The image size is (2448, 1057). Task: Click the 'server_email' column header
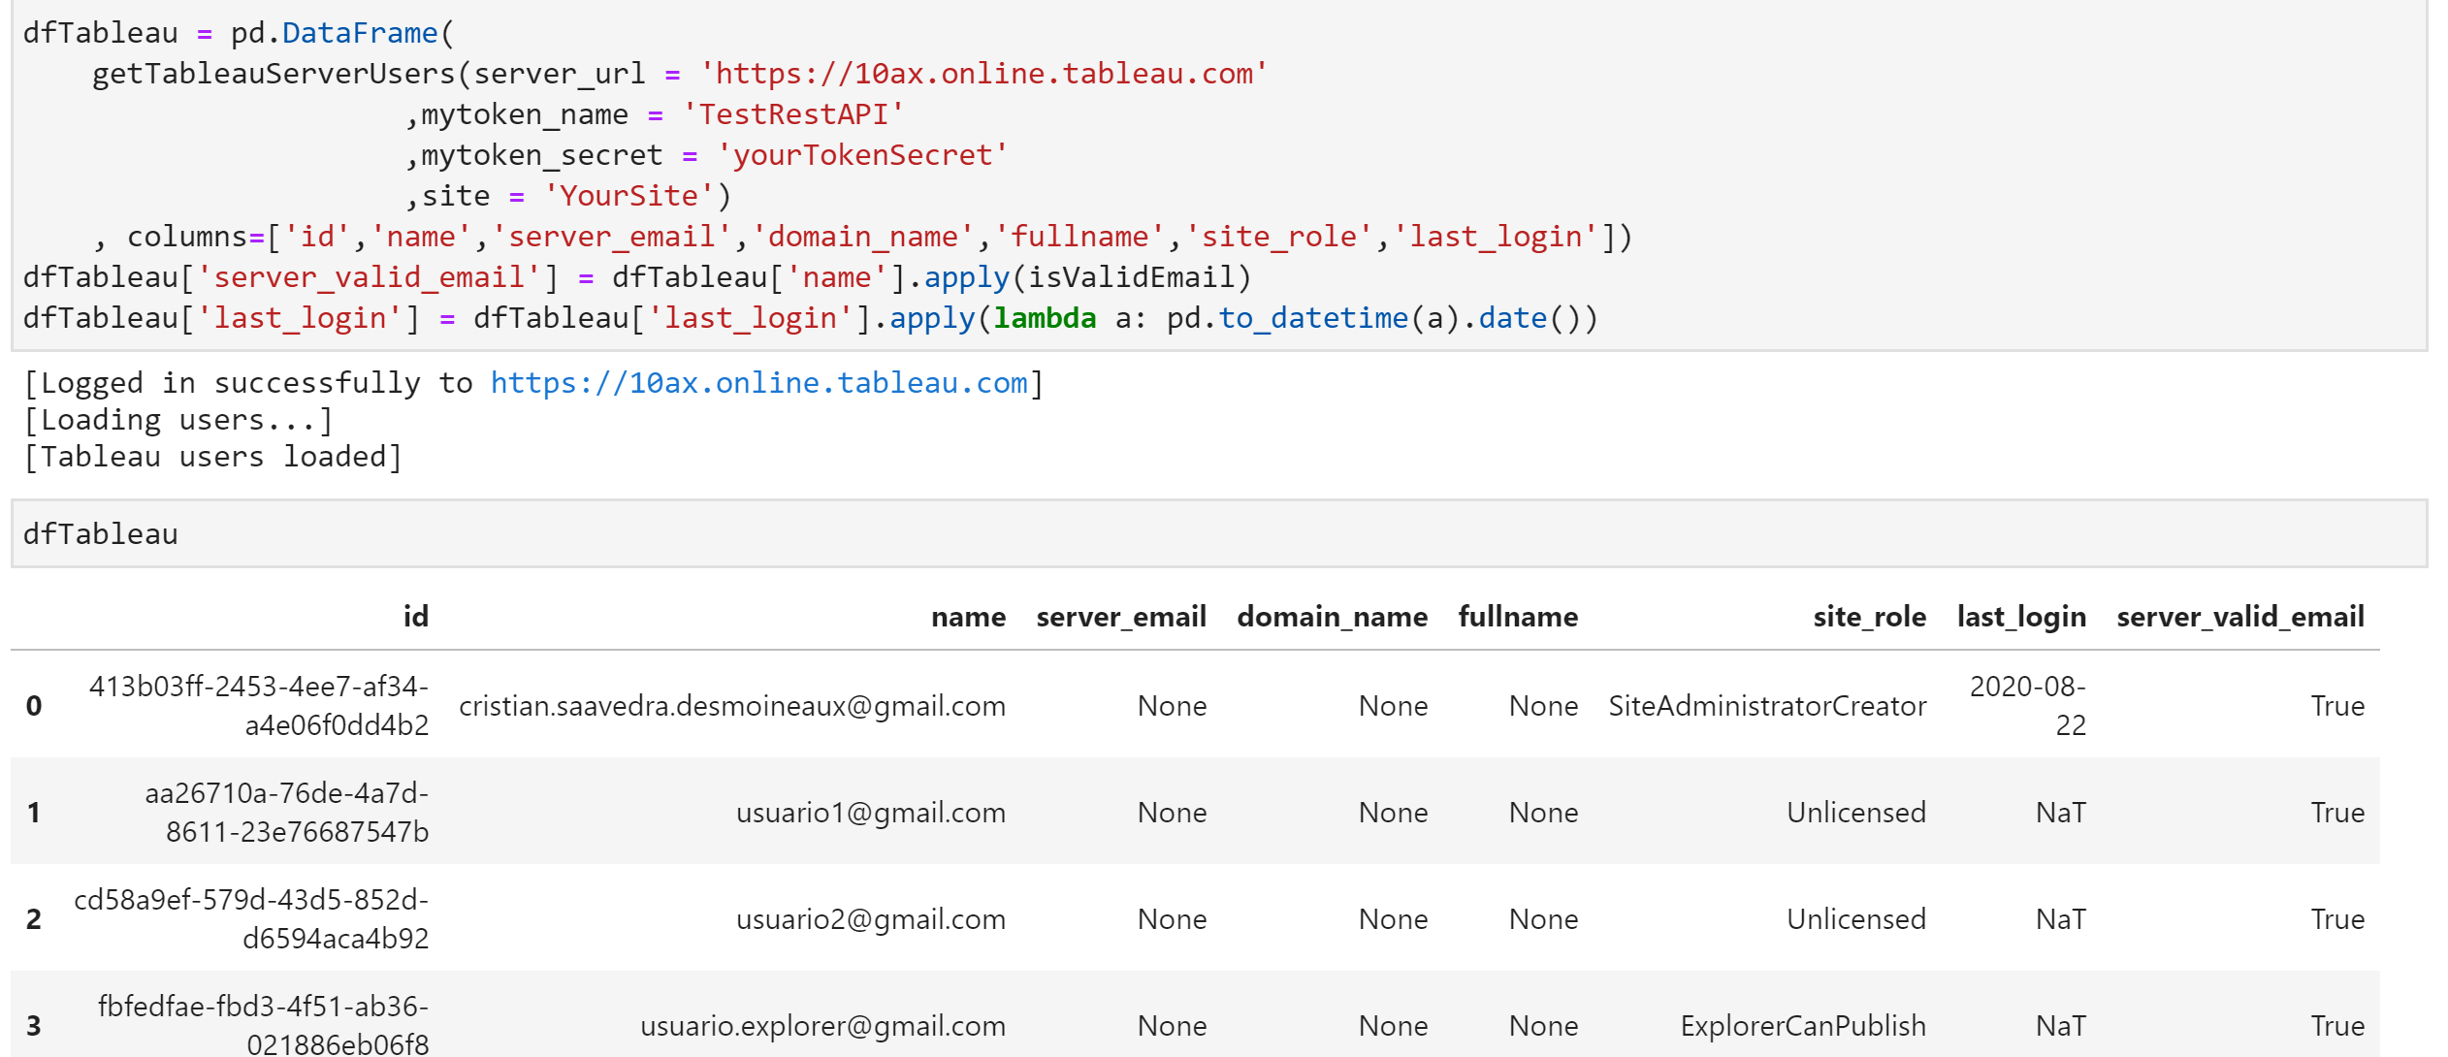[1120, 617]
